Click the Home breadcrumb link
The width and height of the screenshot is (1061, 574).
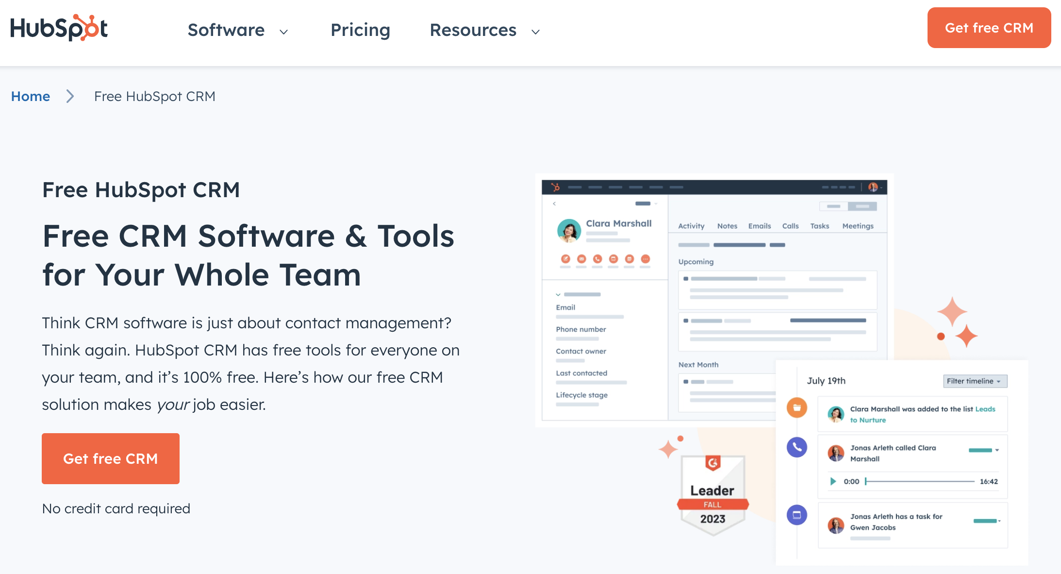[31, 96]
